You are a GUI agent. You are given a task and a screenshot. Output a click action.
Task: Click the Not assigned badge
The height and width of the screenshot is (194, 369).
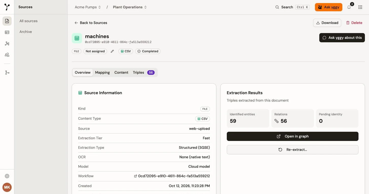(95, 51)
